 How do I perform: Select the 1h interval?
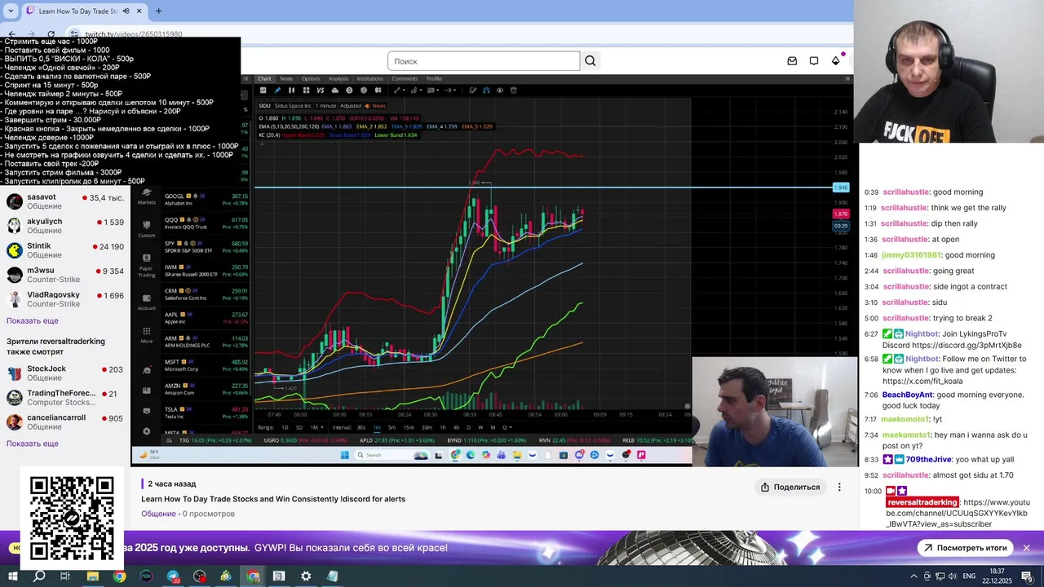point(443,427)
